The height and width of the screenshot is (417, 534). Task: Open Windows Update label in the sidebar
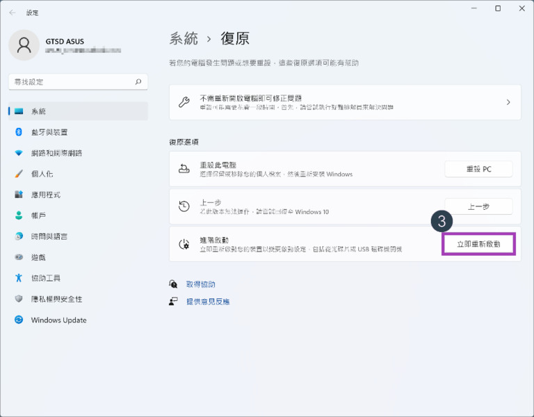[x=58, y=320]
